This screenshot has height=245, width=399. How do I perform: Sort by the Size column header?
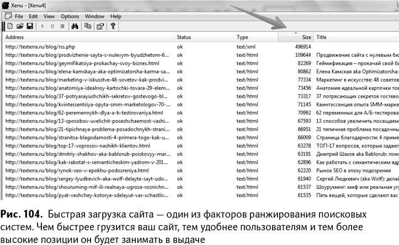tap(306, 37)
